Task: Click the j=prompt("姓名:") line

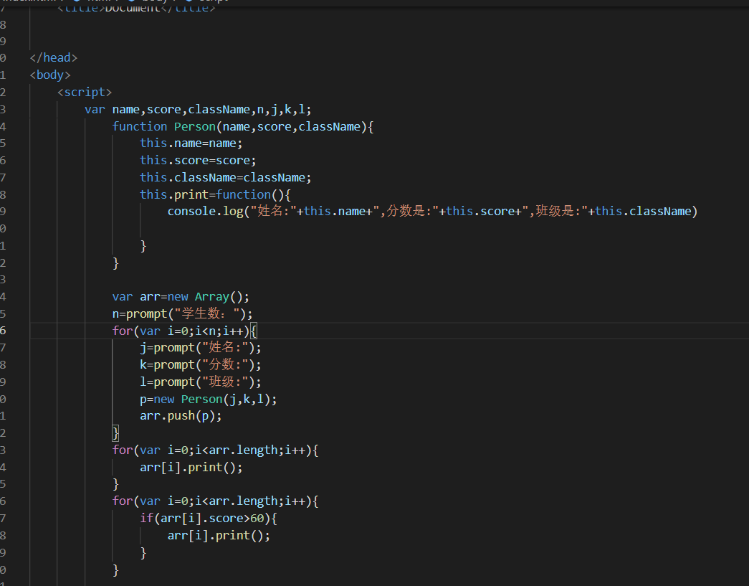Action: click(x=201, y=347)
